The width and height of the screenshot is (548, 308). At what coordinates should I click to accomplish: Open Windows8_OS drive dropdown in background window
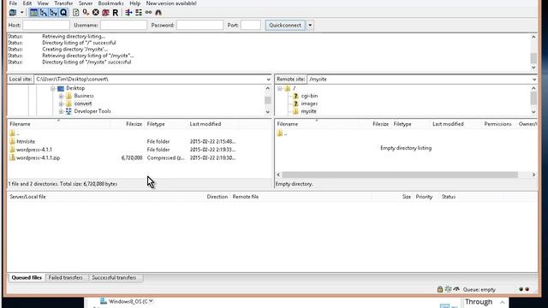(151, 301)
